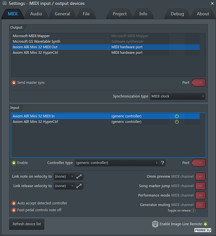Click the Performance mode MIDI channel field
The height and width of the screenshot is (236, 216).
tap(200, 195)
